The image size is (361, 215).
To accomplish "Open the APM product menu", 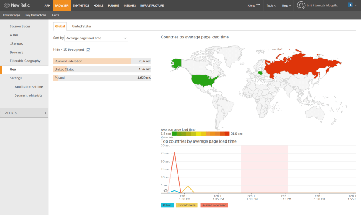I will [x=48, y=5].
